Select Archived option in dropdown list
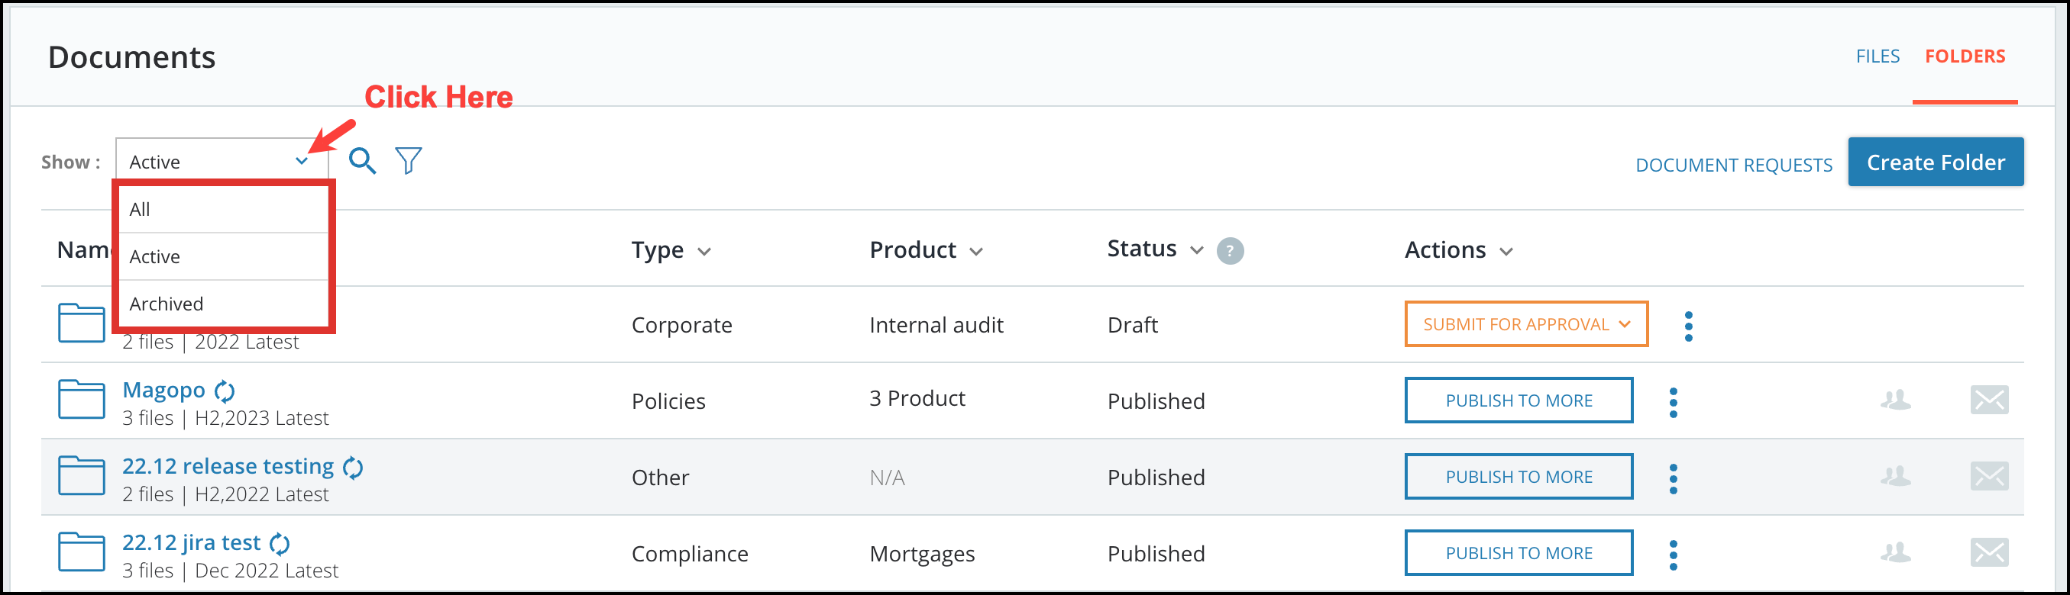 (x=223, y=304)
